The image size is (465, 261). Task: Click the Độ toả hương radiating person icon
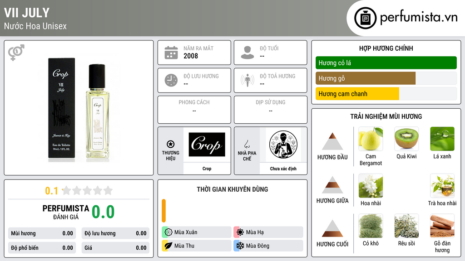[247, 80]
